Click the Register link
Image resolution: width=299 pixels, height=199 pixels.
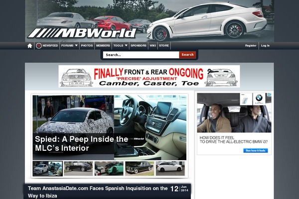click(251, 46)
